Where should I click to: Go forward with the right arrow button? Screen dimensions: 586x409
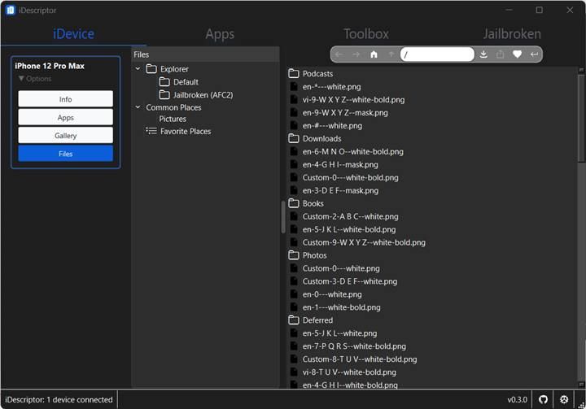click(356, 54)
